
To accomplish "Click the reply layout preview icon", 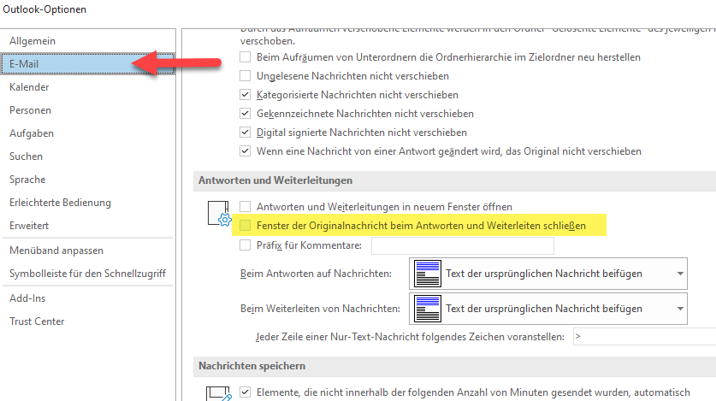I will (428, 274).
